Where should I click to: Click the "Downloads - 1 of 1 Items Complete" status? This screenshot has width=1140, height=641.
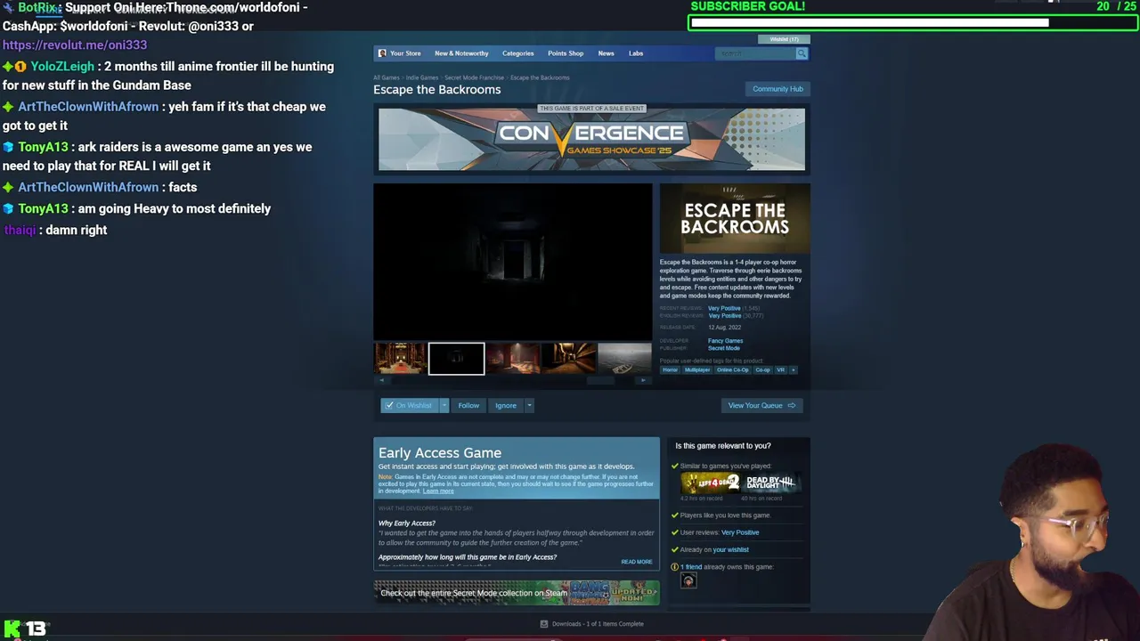click(x=598, y=624)
